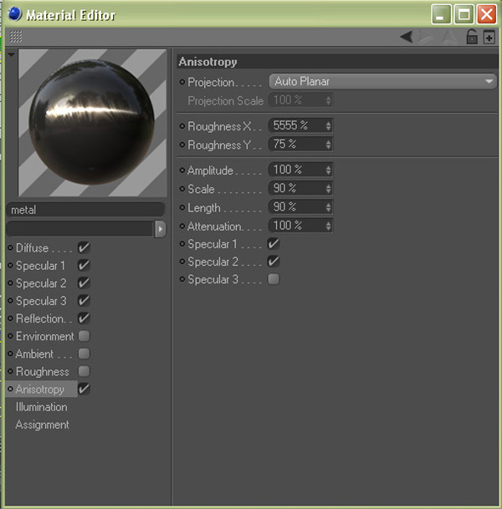Click arrow button beside layer field
The height and width of the screenshot is (509, 502).
click(160, 228)
